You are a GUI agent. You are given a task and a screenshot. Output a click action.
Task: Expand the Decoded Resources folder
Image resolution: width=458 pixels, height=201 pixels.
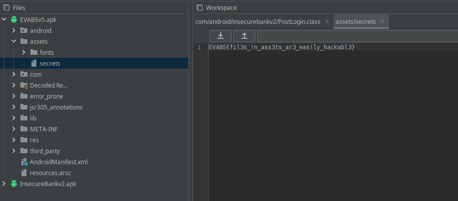(14, 85)
